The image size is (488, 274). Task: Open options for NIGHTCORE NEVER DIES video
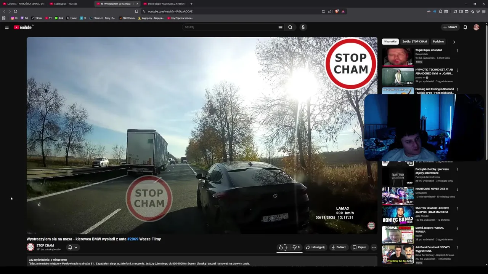pos(457,189)
